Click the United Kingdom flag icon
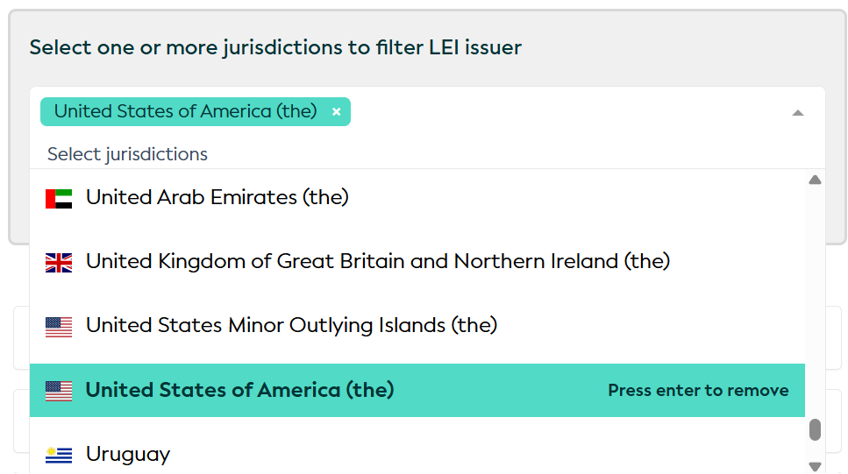This screenshot has width=848, height=474. 59,262
